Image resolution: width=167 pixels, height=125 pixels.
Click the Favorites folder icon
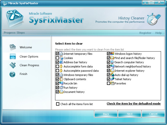(x=112, y=83)
